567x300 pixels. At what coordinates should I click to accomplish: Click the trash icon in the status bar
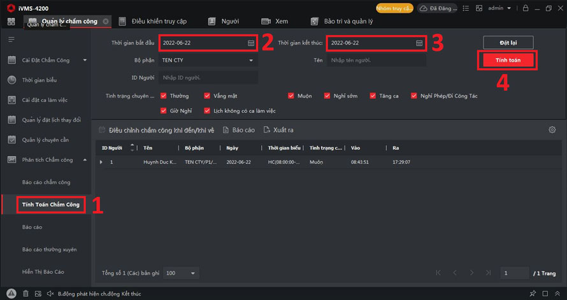point(25,293)
